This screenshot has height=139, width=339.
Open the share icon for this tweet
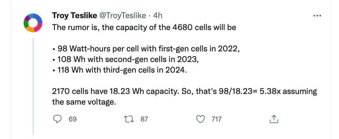(274, 119)
